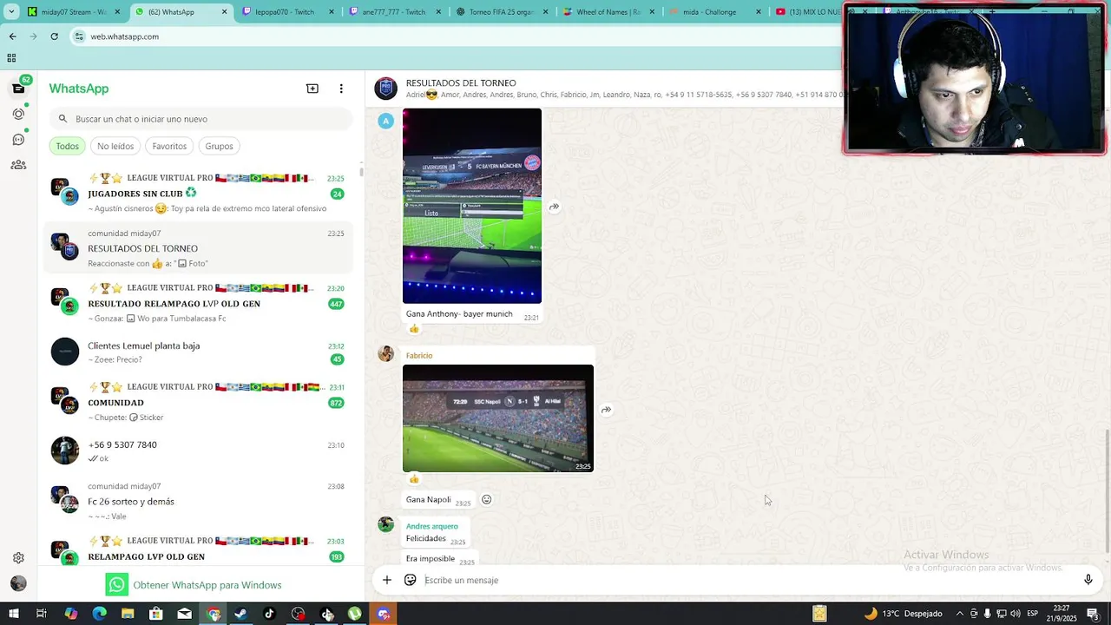Screen dimensions: 1111x625
Task: Click sender name Fabricio
Action: click(x=419, y=355)
